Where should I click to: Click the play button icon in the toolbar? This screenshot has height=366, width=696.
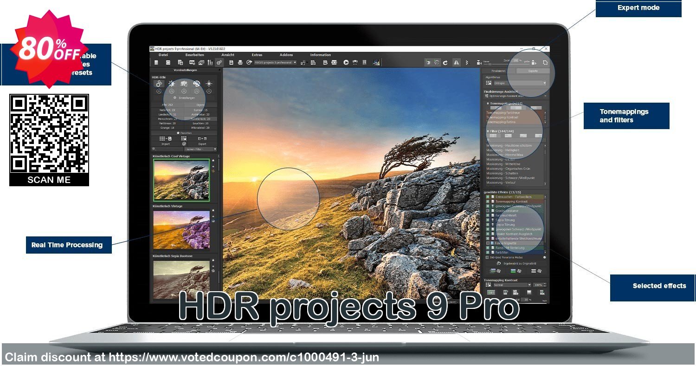pyautogui.click(x=346, y=62)
